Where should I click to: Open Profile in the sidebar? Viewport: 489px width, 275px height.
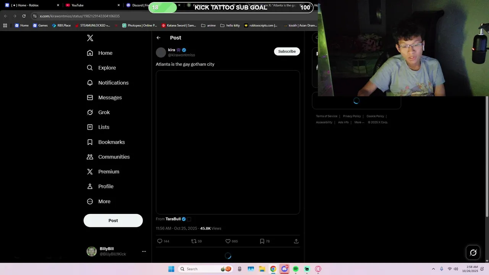pyautogui.click(x=100, y=186)
